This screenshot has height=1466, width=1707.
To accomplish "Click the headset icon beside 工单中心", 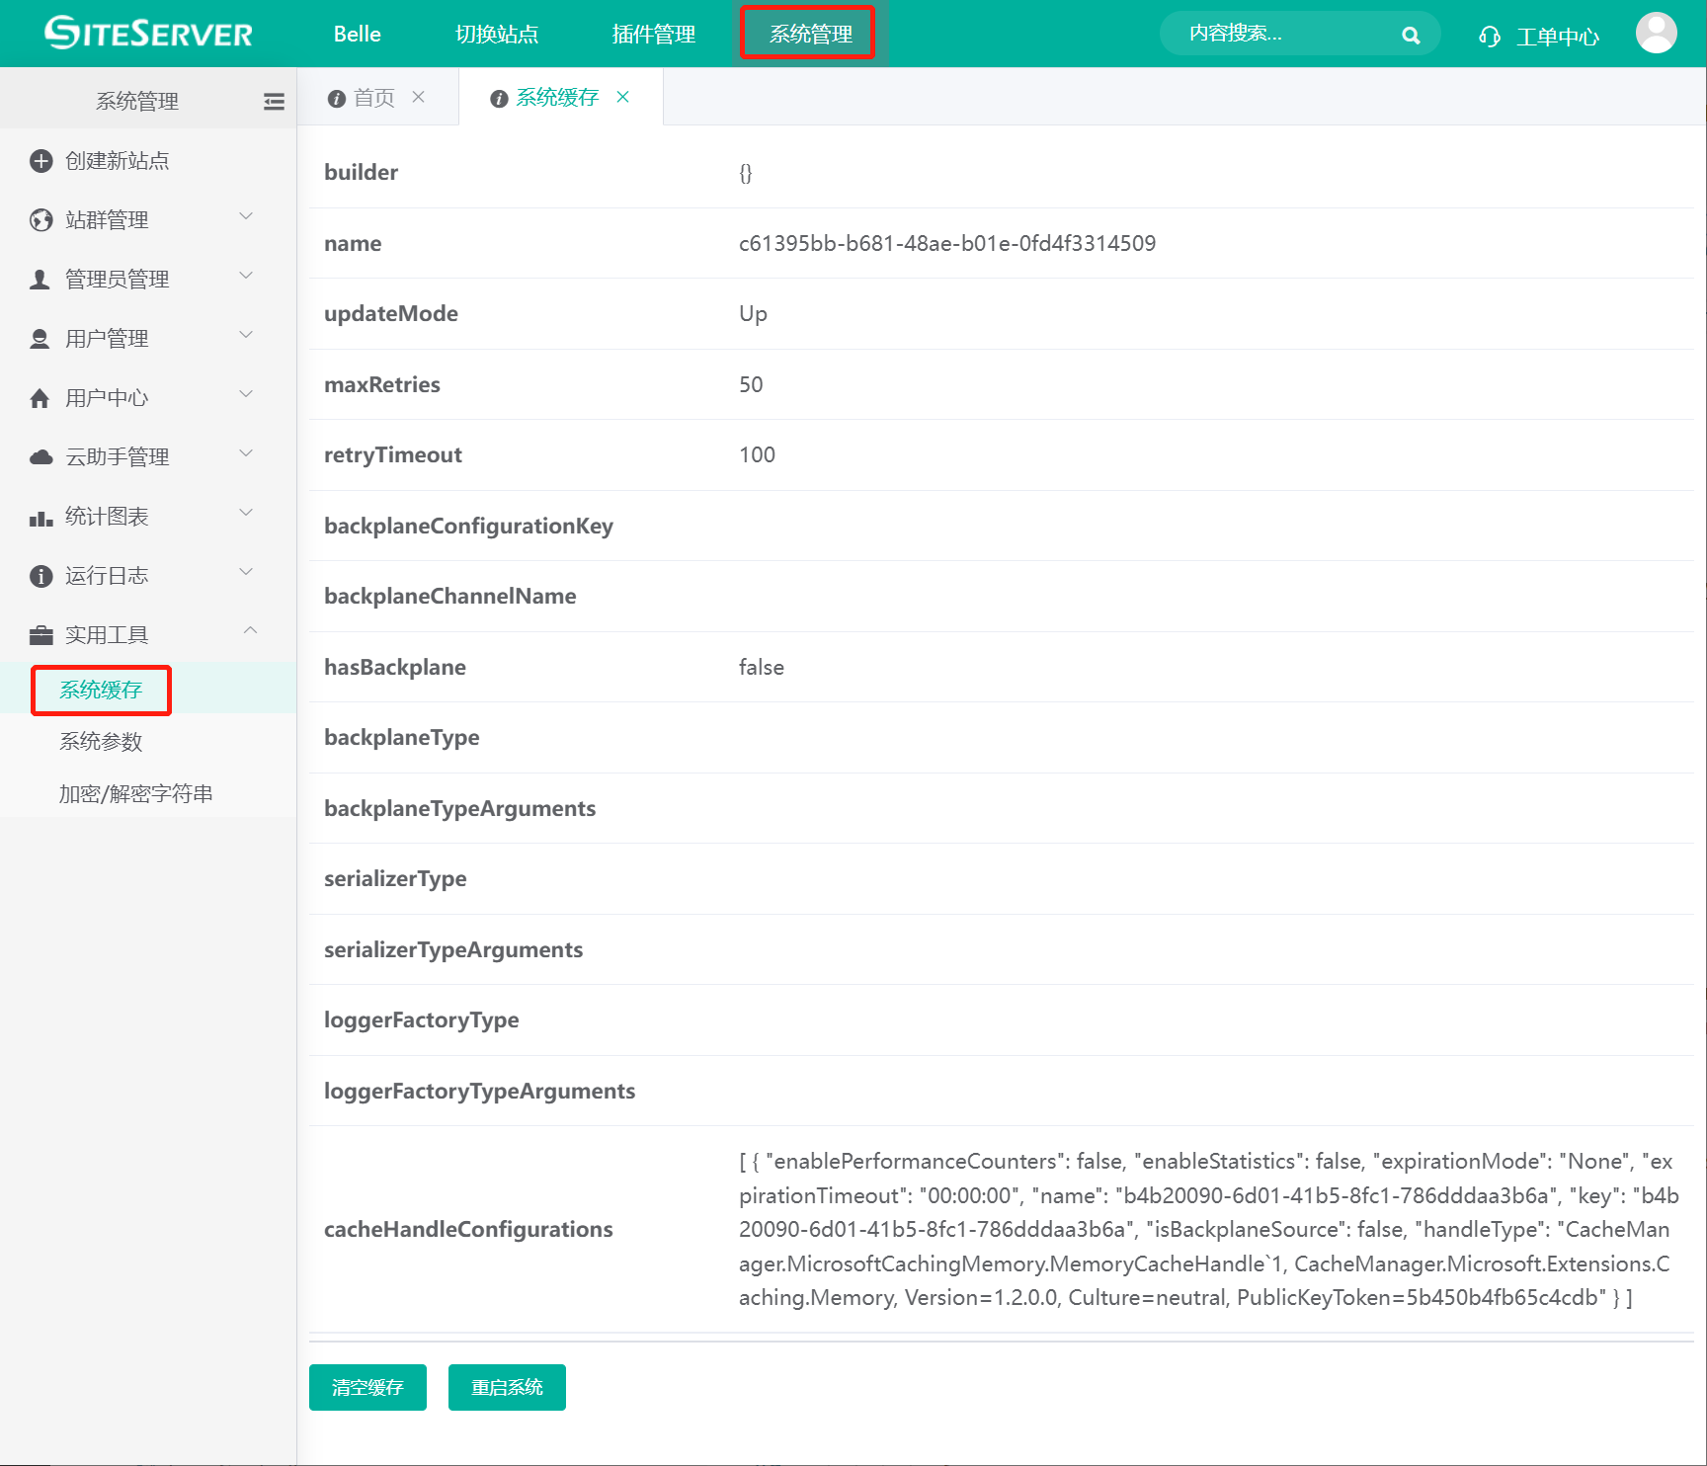I will tap(1489, 38).
